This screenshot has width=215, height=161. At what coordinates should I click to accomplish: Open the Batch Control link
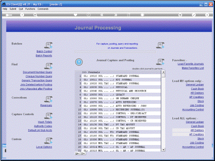coord(44,51)
